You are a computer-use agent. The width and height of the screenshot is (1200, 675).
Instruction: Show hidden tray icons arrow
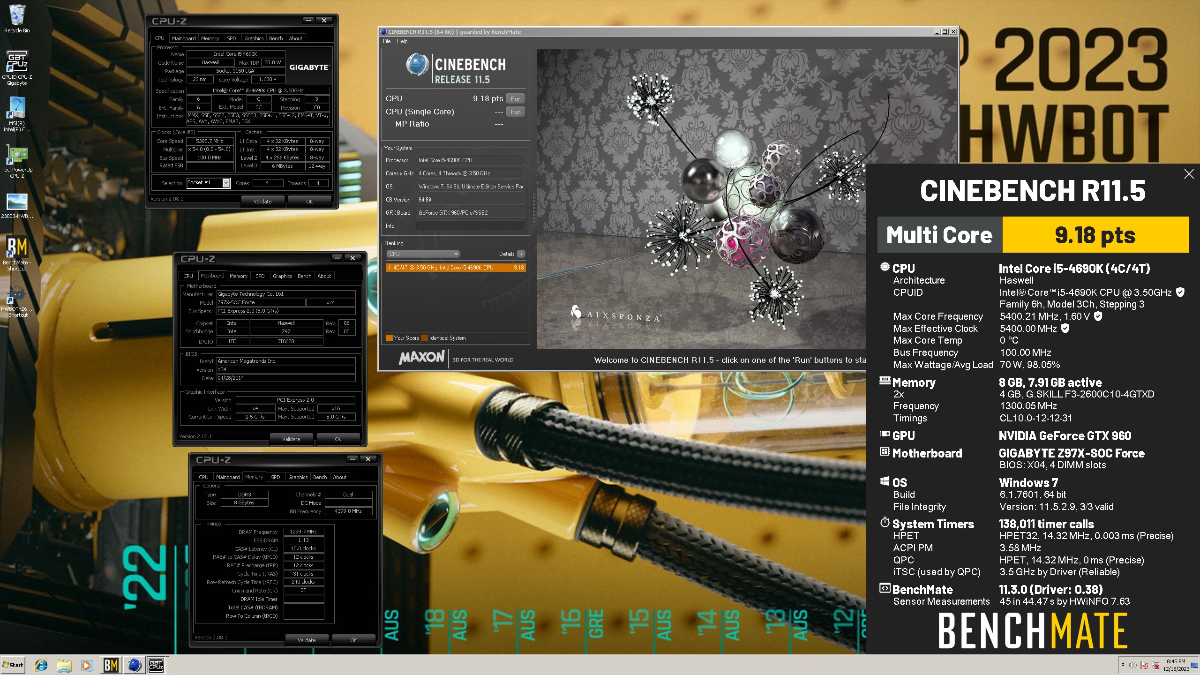1123,665
